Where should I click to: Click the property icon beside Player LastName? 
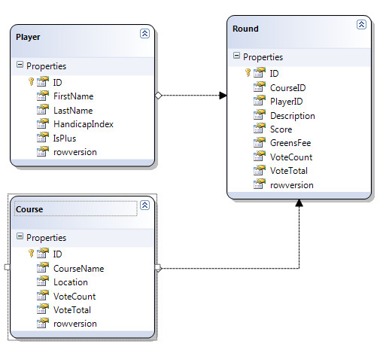tap(43, 110)
